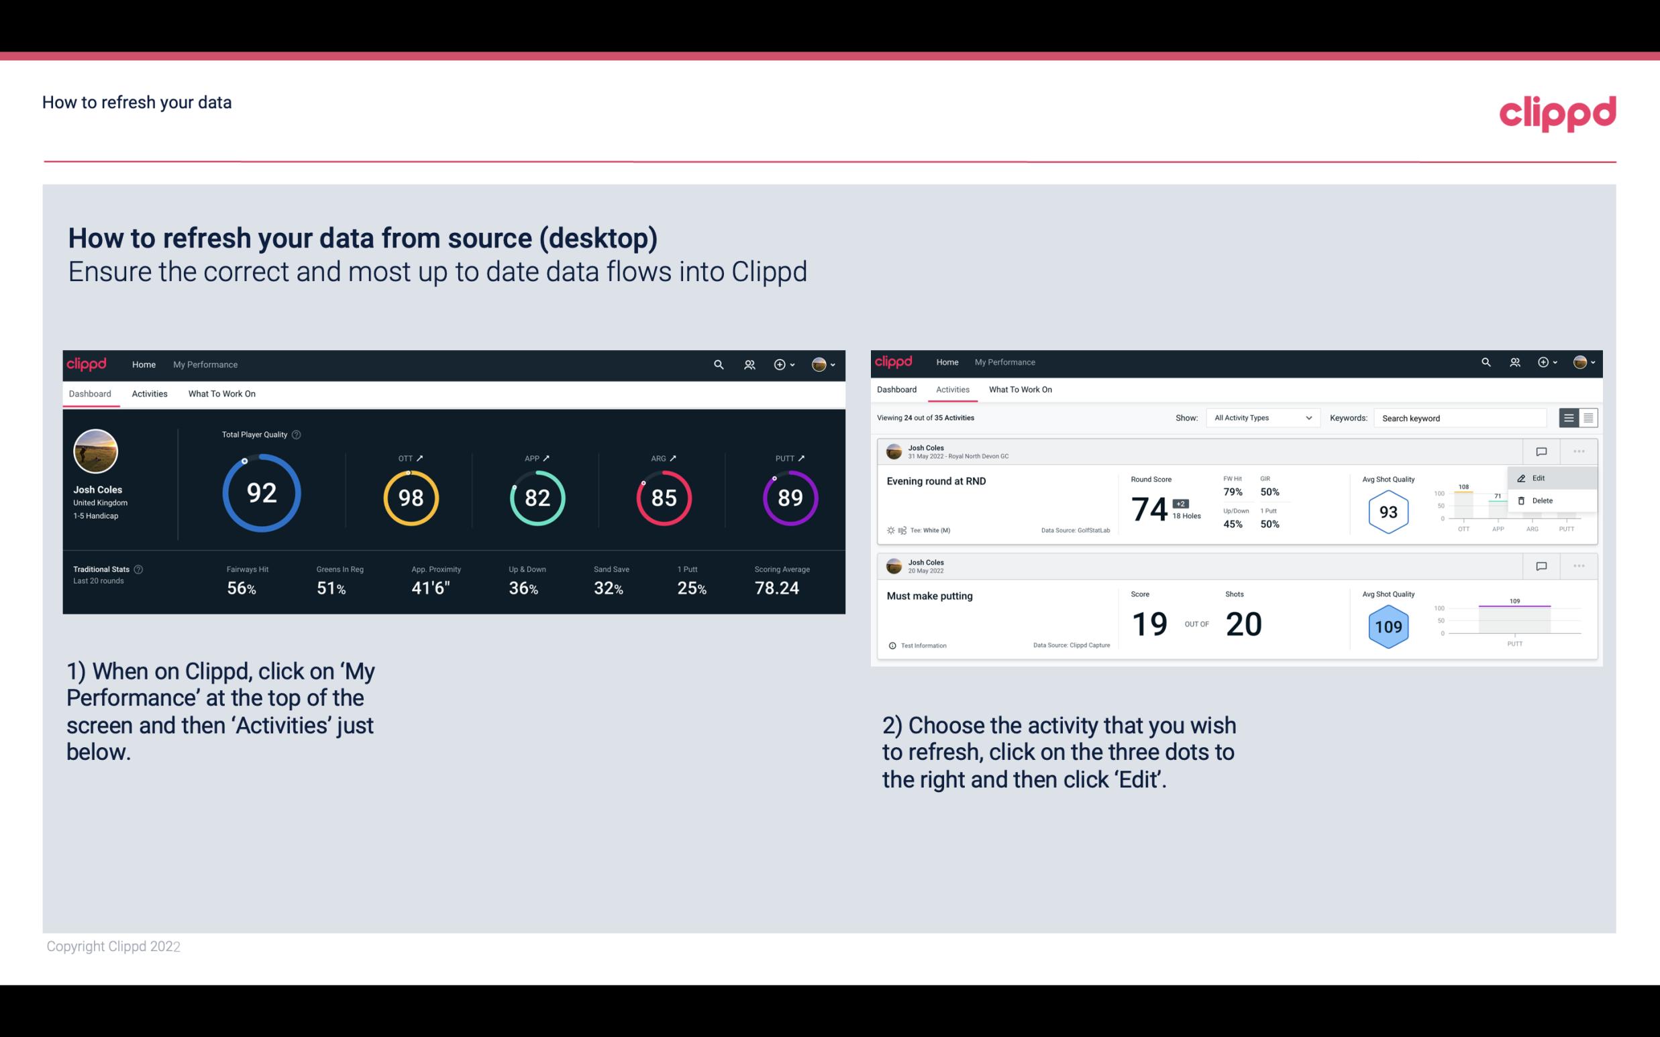Click the three dots menu on Evening round
The width and height of the screenshot is (1660, 1037).
(x=1579, y=450)
